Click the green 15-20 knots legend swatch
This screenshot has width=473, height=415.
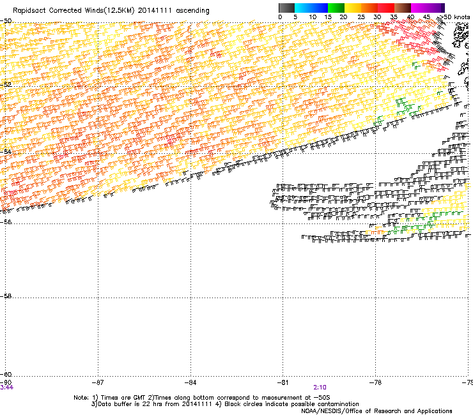pos(336,8)
